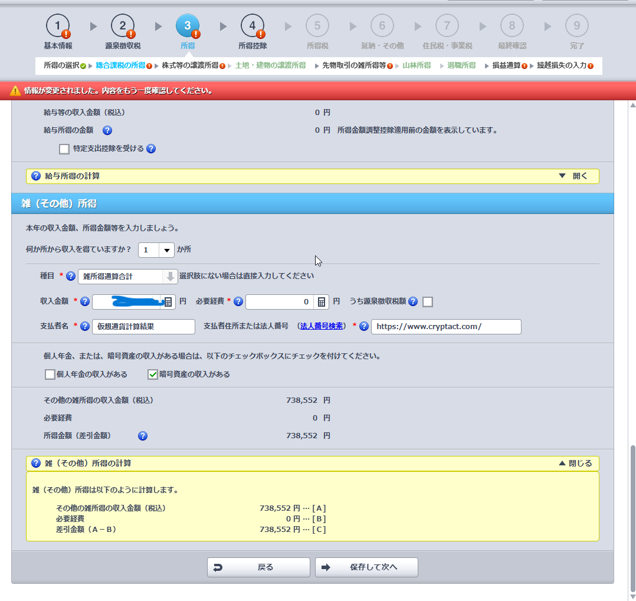Open calculator icon in 収入金額 field
This screenshot has width=636, height=601.
point(168,302)
